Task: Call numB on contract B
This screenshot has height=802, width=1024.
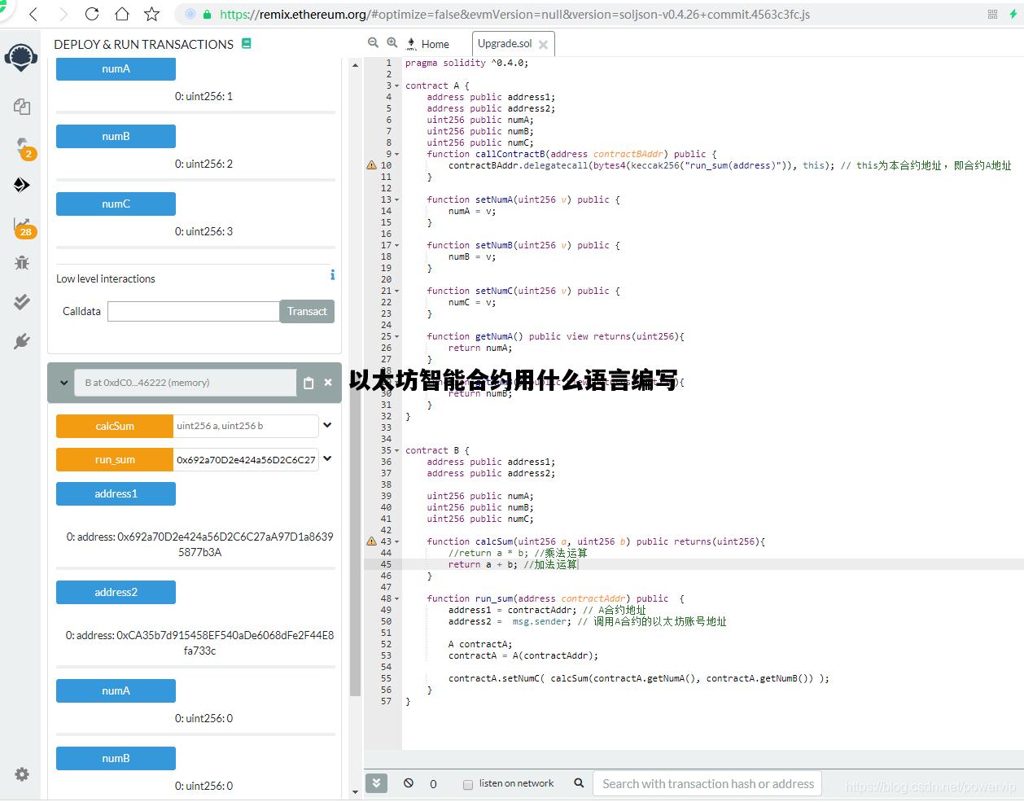Action: point(116,758)
